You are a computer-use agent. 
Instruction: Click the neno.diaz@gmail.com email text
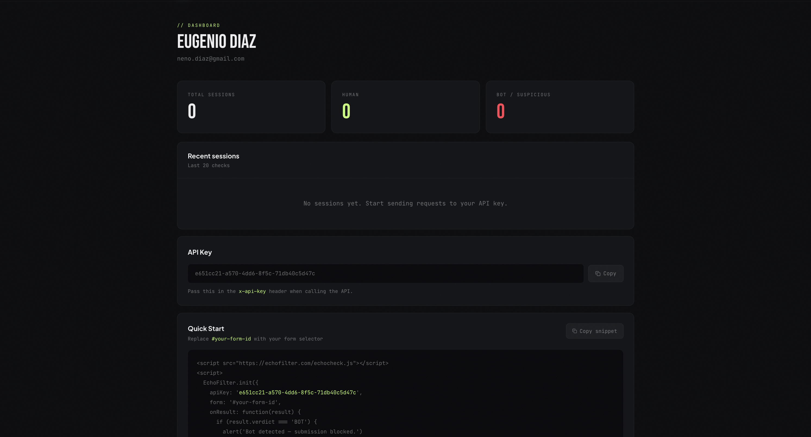pyautogui.click(x=210, y=59)
